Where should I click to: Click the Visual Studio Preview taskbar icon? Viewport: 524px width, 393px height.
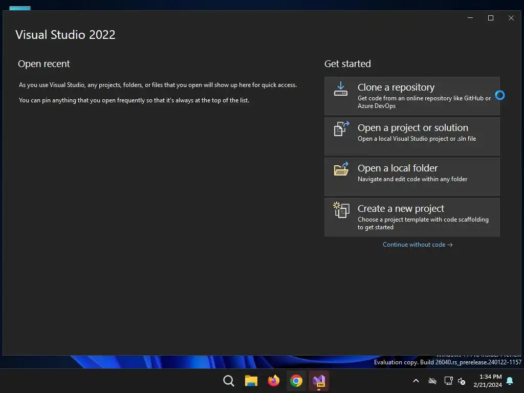(319, 381)
